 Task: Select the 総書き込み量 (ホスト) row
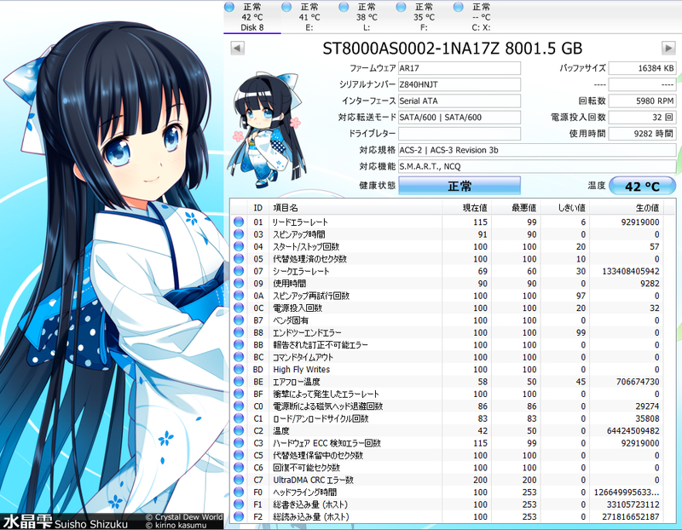pos(447,504)
